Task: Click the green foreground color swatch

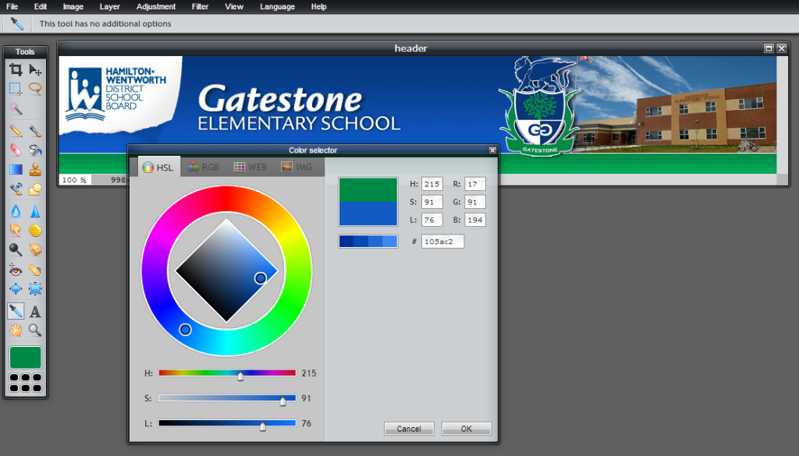Action: 25,359
